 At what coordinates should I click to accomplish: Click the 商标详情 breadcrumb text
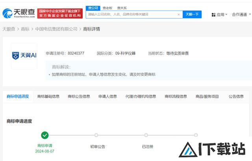click(91, 29)
